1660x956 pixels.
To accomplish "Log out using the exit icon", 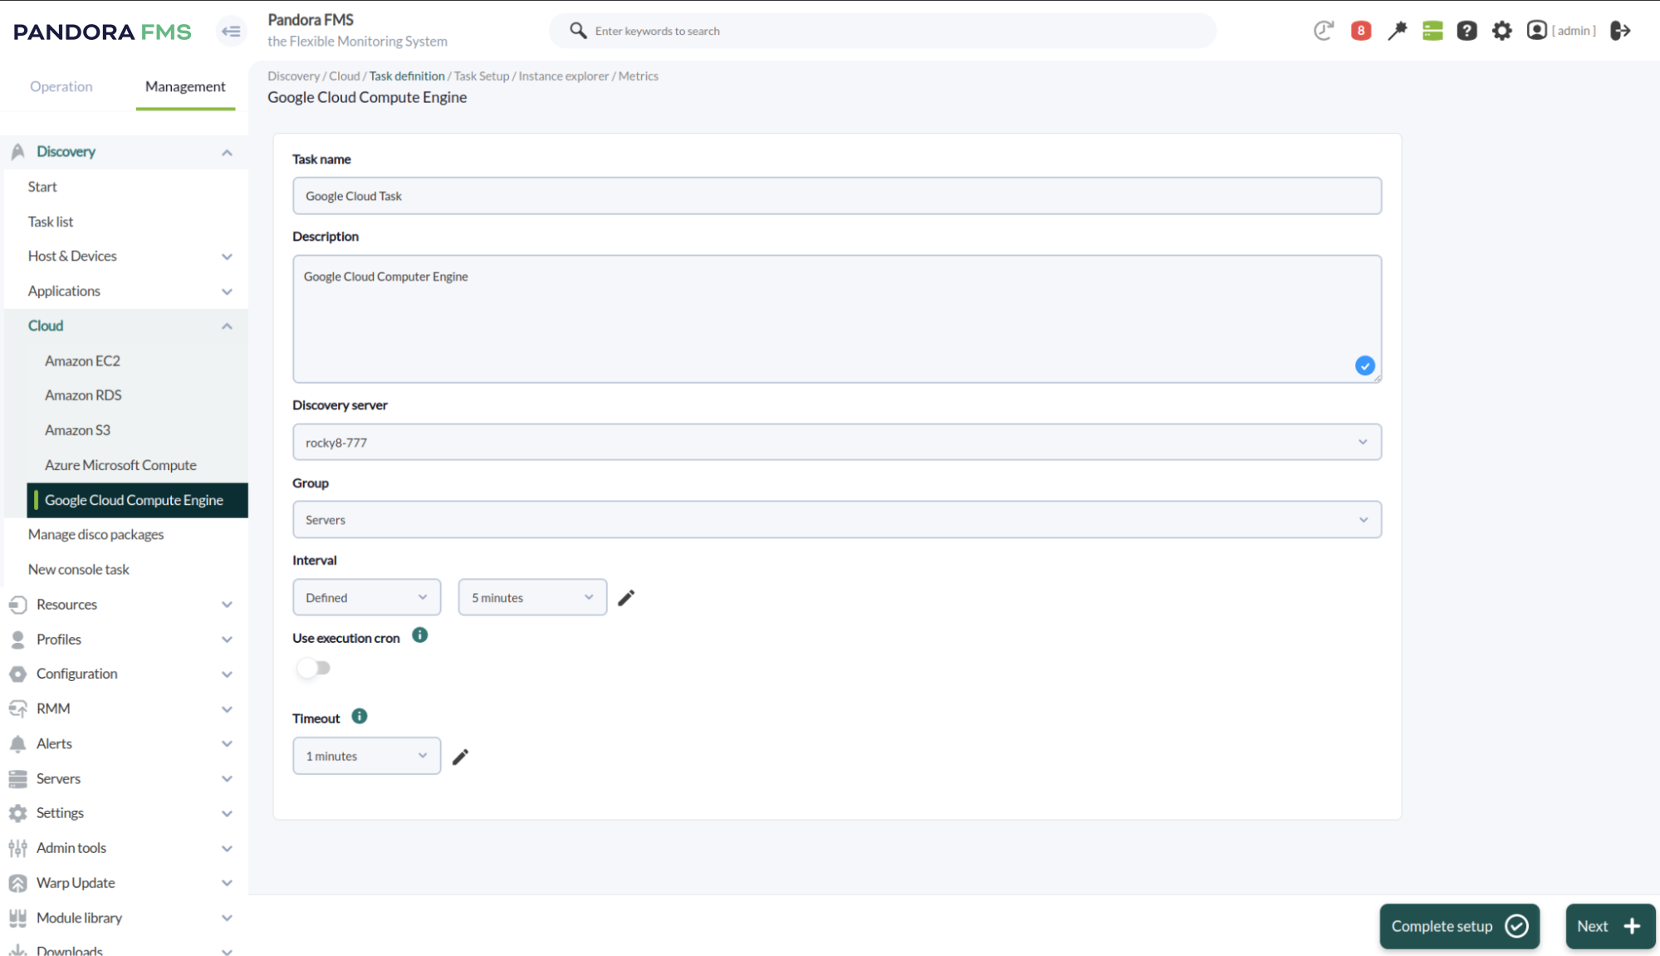I will 1619,30.
